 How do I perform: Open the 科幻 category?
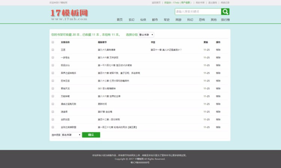190,20
